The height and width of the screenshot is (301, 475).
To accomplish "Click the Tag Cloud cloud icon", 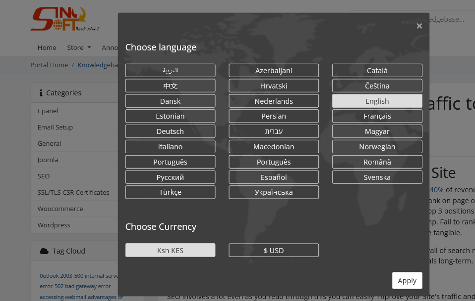I will pos(44,251).
